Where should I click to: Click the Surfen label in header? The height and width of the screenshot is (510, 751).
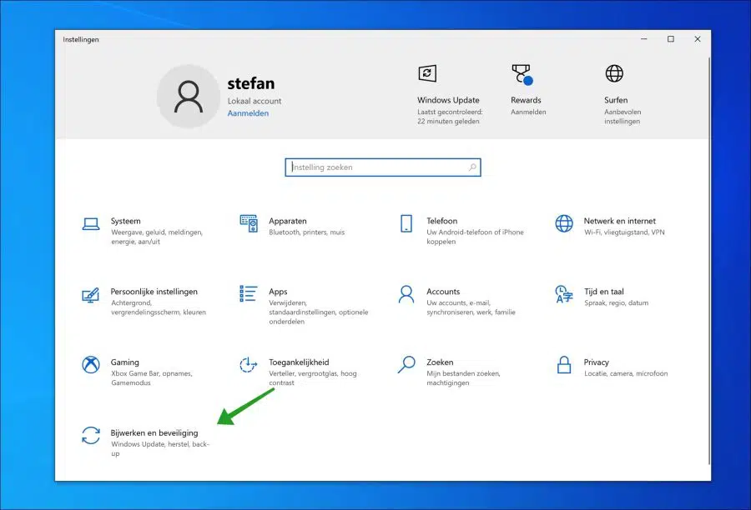pyautogui.click(x=616, y=100)
